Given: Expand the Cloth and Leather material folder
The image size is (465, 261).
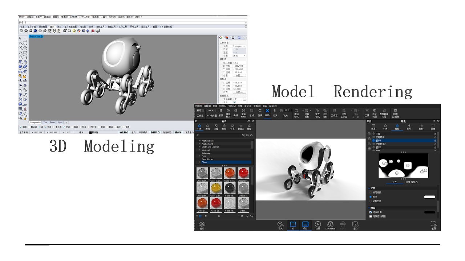Looking at the screenshot, I should click(x=199, y=147).
